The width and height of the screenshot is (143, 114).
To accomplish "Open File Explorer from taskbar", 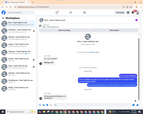I will point(44,112).
